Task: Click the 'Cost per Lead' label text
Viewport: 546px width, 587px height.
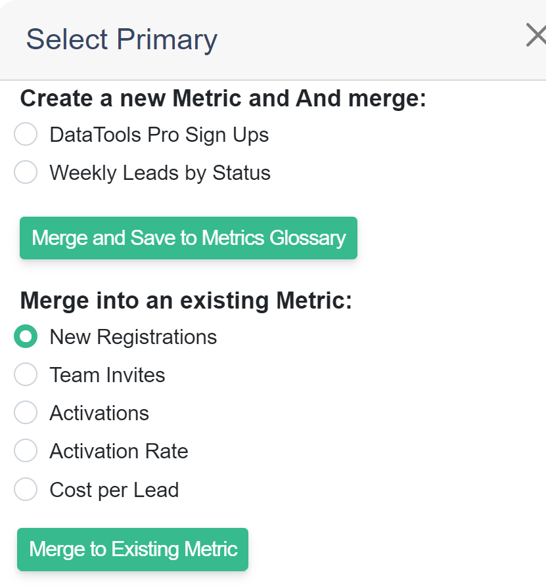Action: click(x=114, y=490)
